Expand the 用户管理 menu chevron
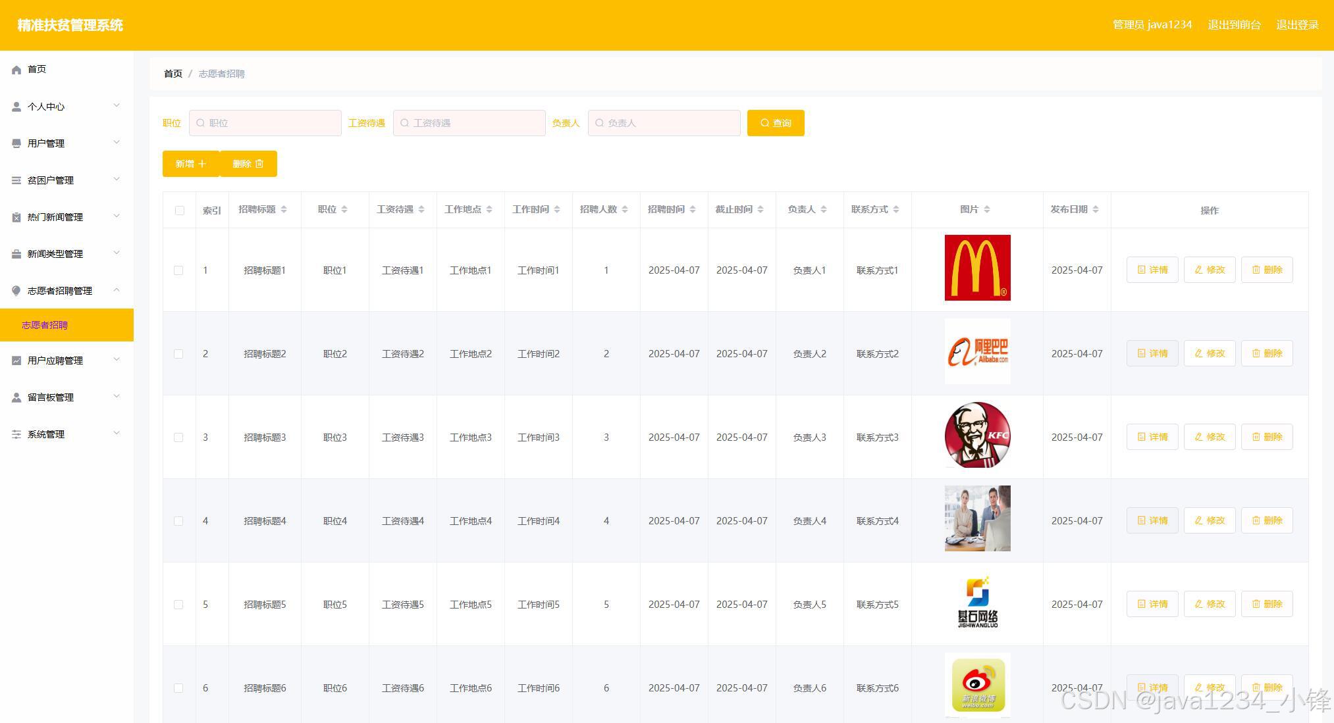 click(117, 143)
